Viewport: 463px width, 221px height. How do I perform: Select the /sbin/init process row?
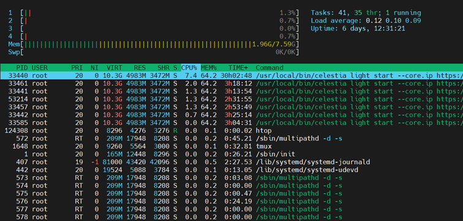[x=231, y=154]
